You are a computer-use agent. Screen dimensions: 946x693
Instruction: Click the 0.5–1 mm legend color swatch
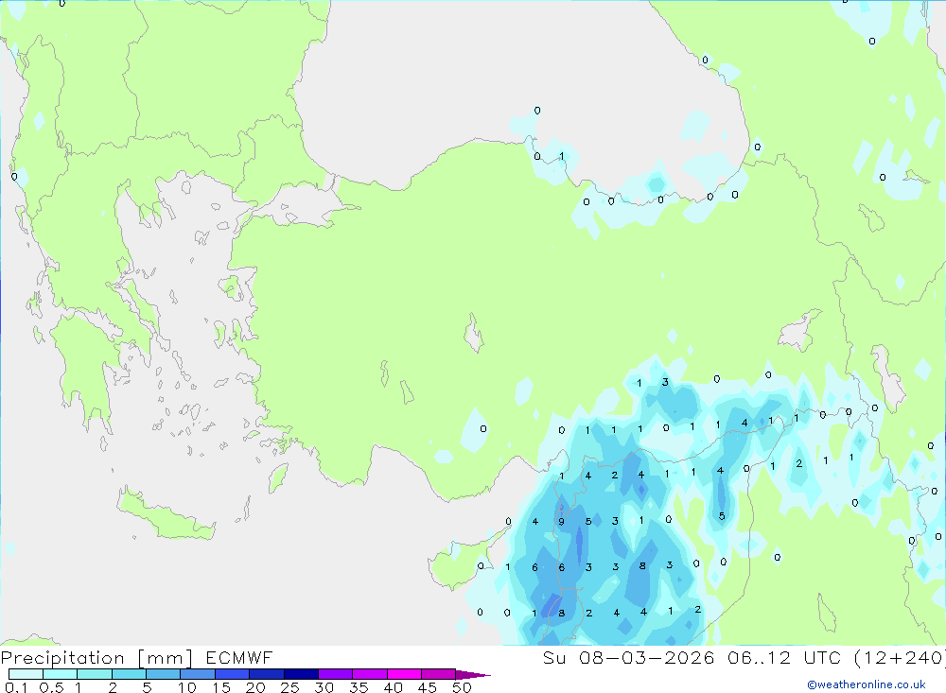[61, 674]
